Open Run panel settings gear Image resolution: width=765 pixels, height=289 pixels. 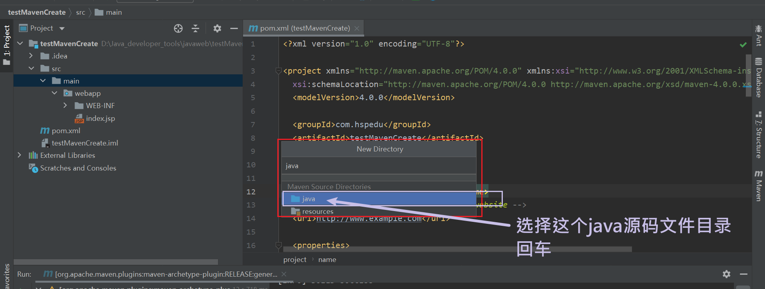[x=726, y=274]
